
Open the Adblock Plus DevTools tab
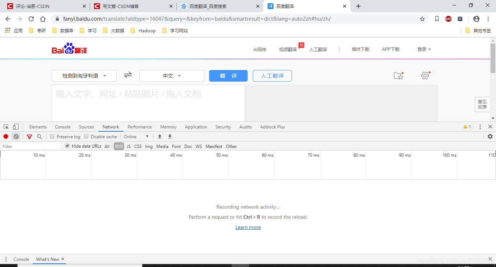coord(272,127)
